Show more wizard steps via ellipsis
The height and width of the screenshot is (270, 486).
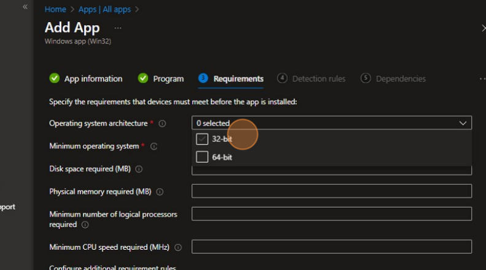482,78
